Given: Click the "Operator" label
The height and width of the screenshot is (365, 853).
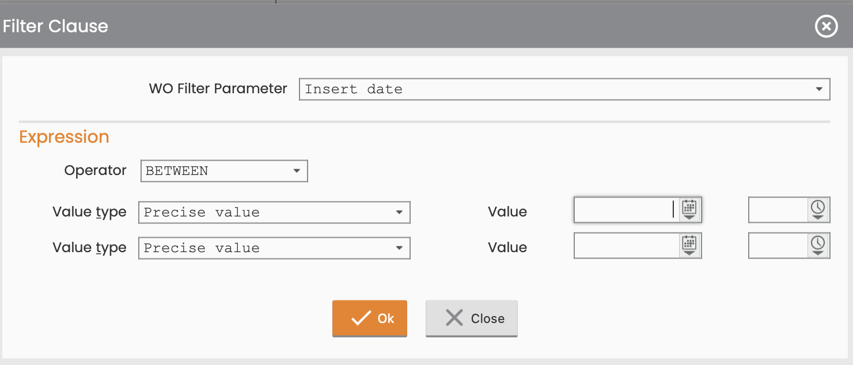Looking at the screenshot, I should tap(96, 171).
